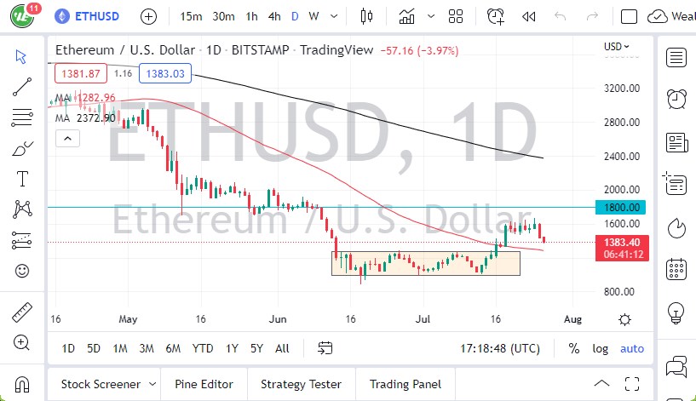Open the layout square selector
This screenshot has width=696, height=401.
(629, 17)
